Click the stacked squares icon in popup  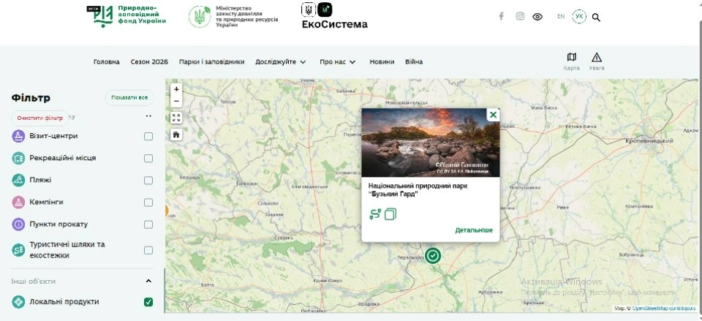390,214
